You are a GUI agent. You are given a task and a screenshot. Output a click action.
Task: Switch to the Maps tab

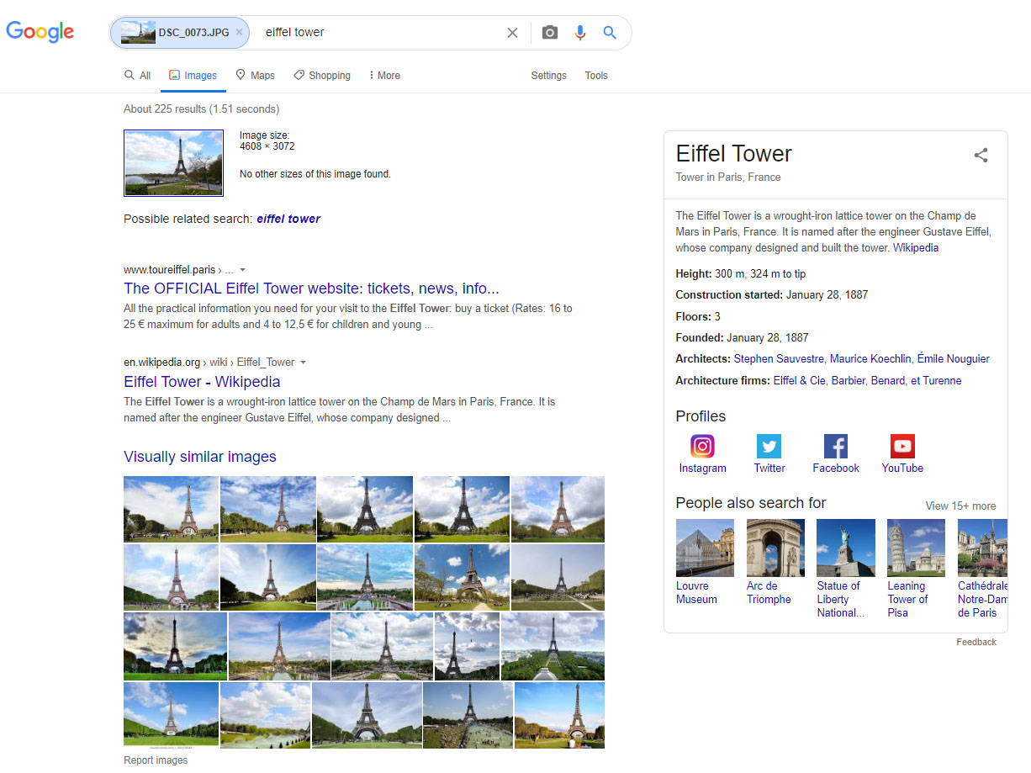[256, 76]
